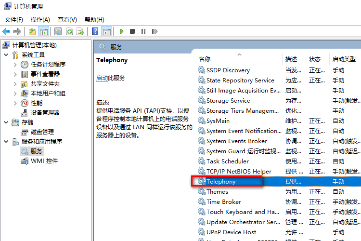Image resolution: width=361 pixels, height=241 pixels.
Task: Click the green Start service icon
Action: (122, 31)
